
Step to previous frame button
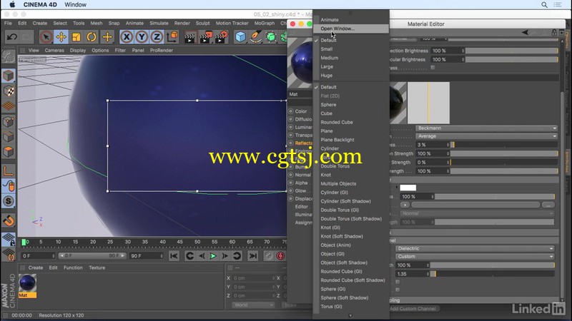pos(202,256)
